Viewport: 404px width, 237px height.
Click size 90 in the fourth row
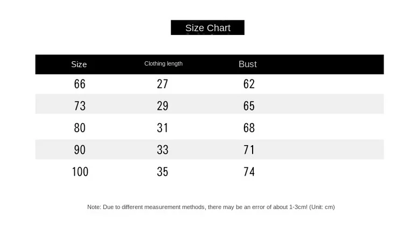coord(80,149)
